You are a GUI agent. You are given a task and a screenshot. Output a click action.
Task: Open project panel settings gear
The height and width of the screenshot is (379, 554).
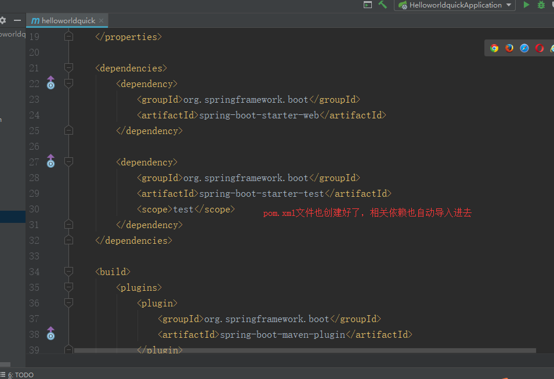point(3,20)
